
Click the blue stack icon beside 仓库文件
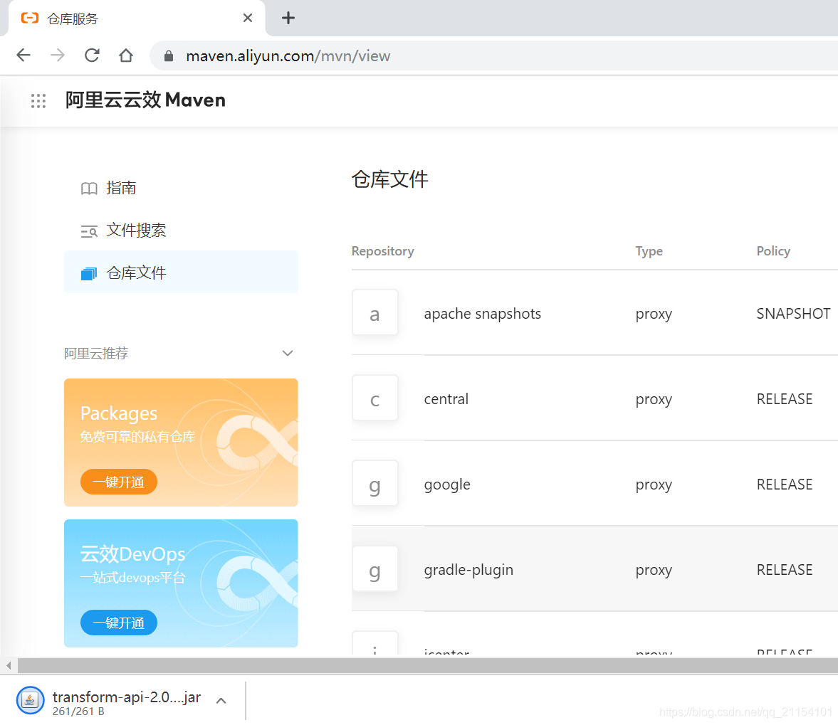point(89,274)
